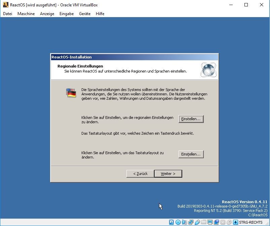Minimize the VirtualBox window
This screenshot has height=226, width=270.
[231, 5]
